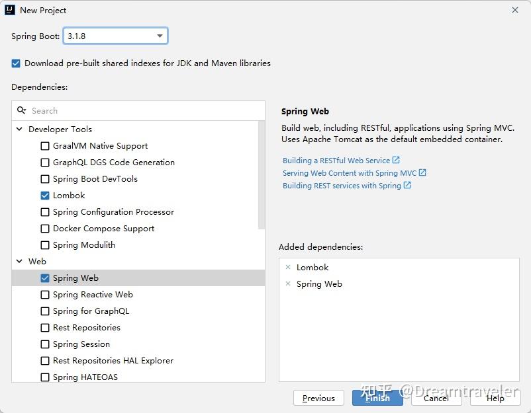Screen dimensions: 531x413
Task: Go back with the Previous button
Action: pyautogui.click(x=318, y=398)
